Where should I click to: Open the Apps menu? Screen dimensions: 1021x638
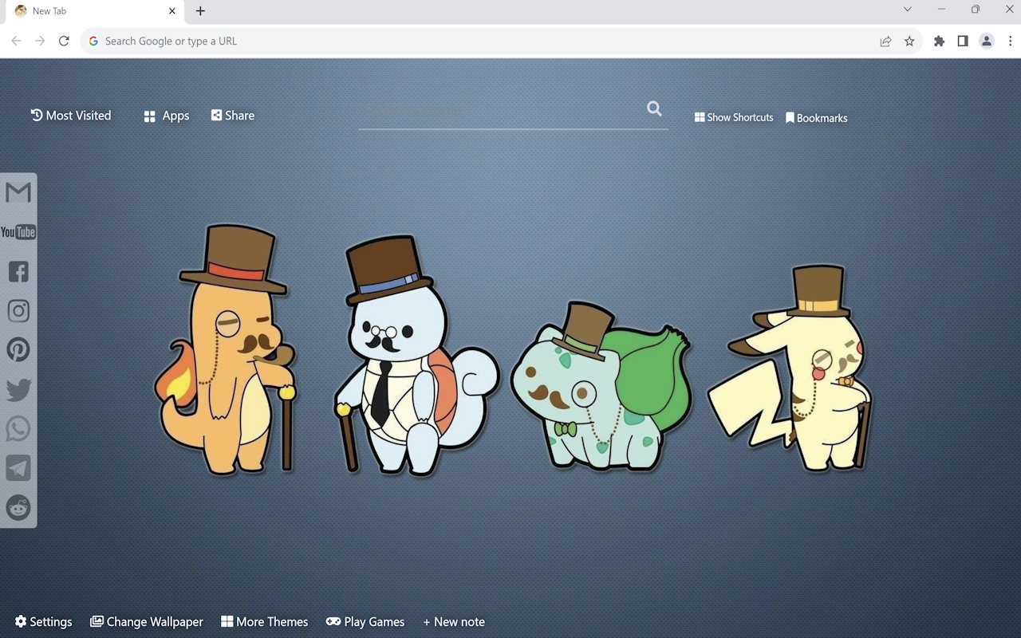click(x=167, y=116)
